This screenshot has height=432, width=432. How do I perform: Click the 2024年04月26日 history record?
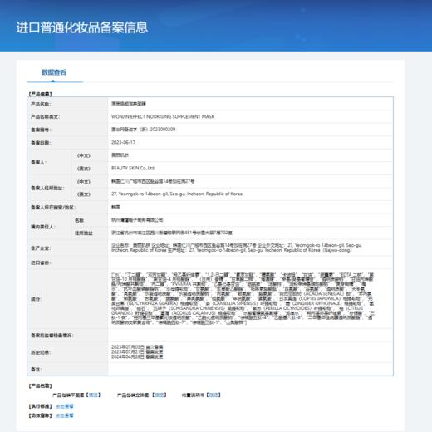click(x=137, y=356)
